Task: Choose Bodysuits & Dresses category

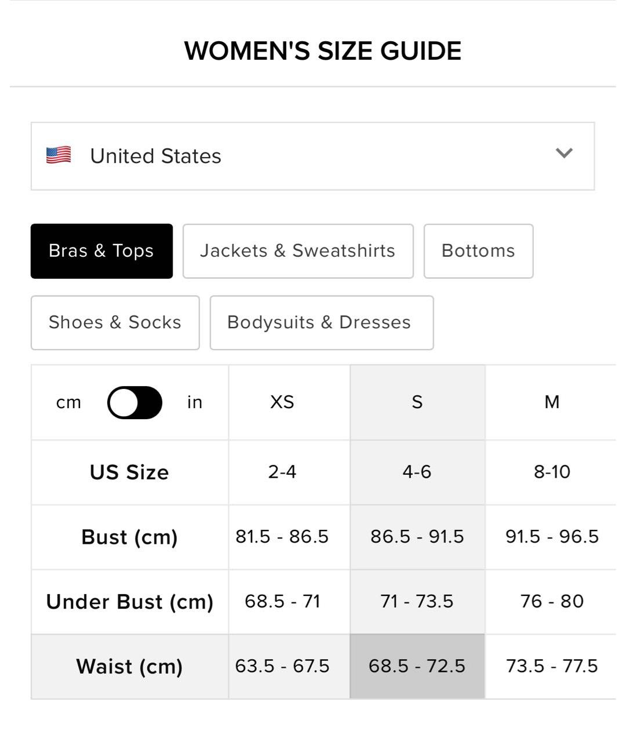Action: click(x=322, y=323)
